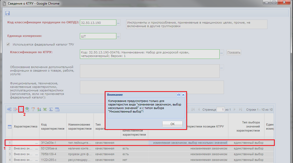Click the delete row icon in grid toolbar
Image resolution: width=293 pixels, height=163 pixels.
click(x=15, y=110)
